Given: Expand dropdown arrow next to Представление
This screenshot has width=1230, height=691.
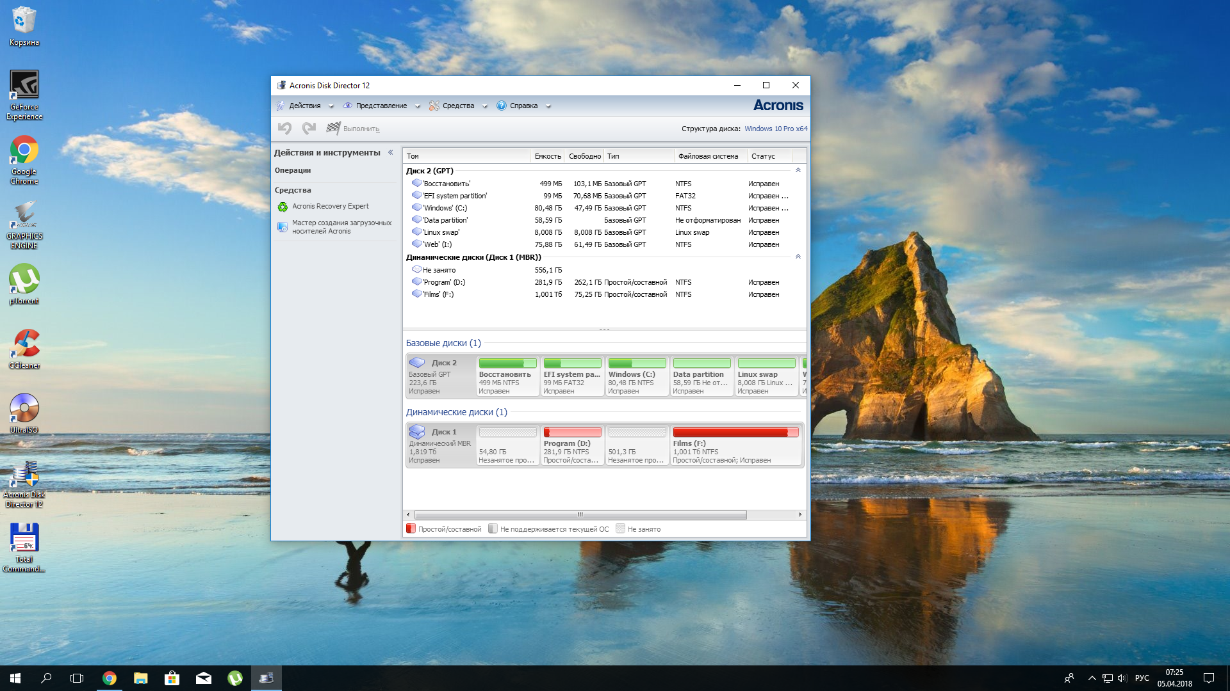Looking at the screenshot, I should coord(418,106).
